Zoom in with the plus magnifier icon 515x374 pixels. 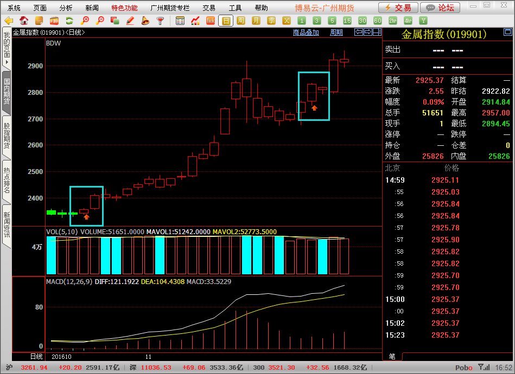[x=85, y=21]
